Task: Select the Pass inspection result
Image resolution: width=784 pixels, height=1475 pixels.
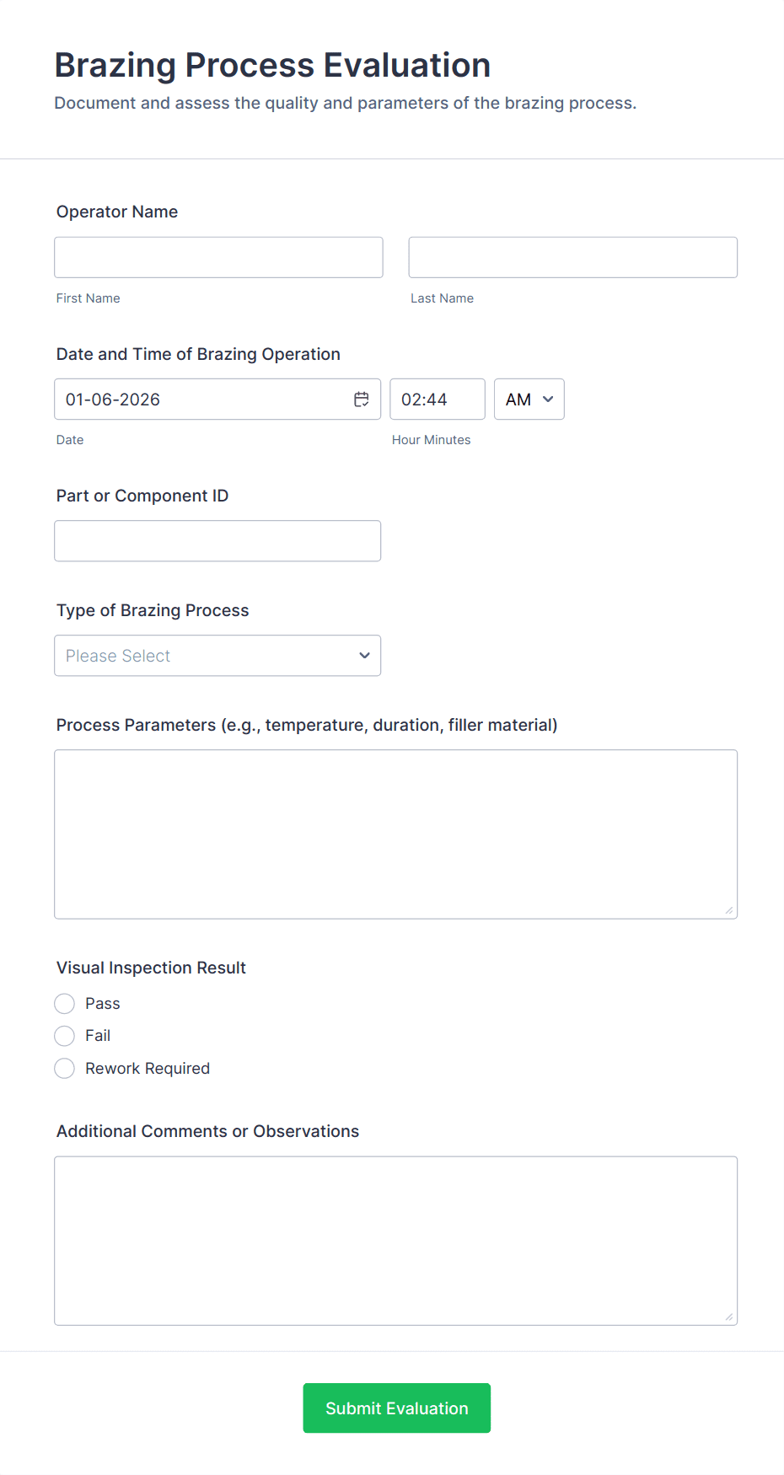Action: pyautogui.click(x=64, y=1003)
